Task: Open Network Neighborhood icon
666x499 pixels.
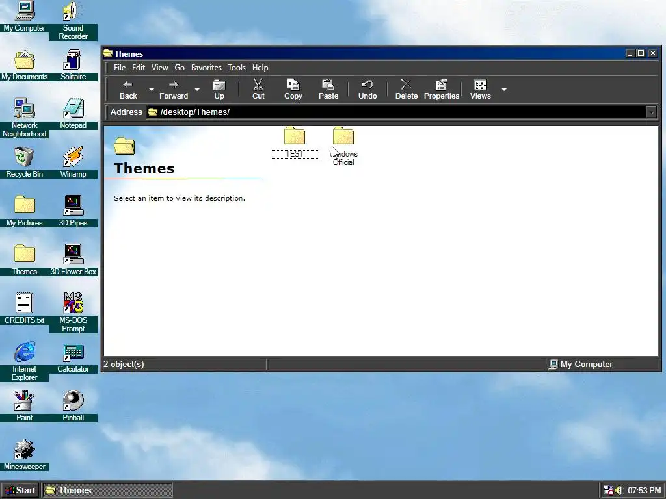Action: click(24, 118)
